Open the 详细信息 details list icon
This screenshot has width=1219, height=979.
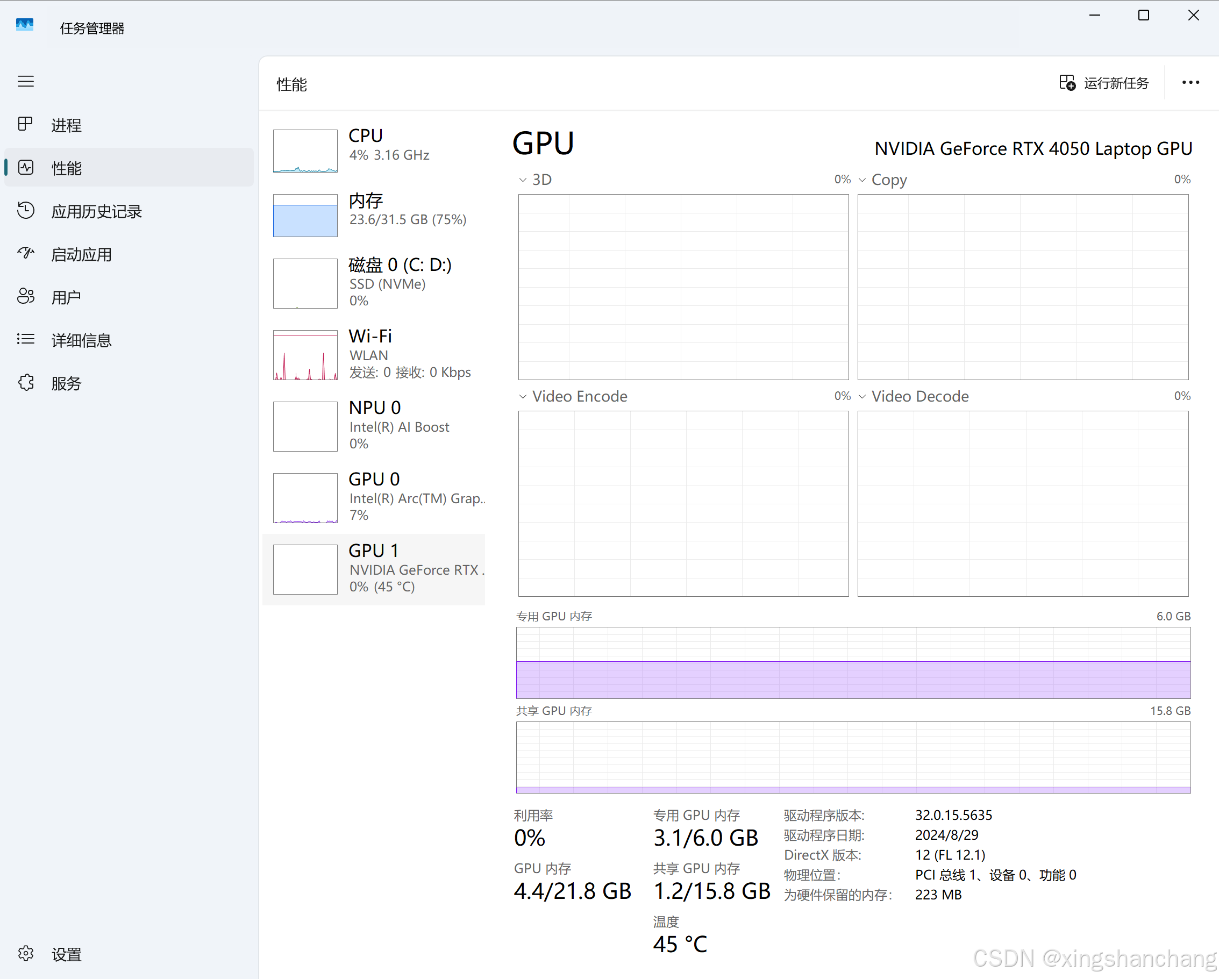click(25, 339)
